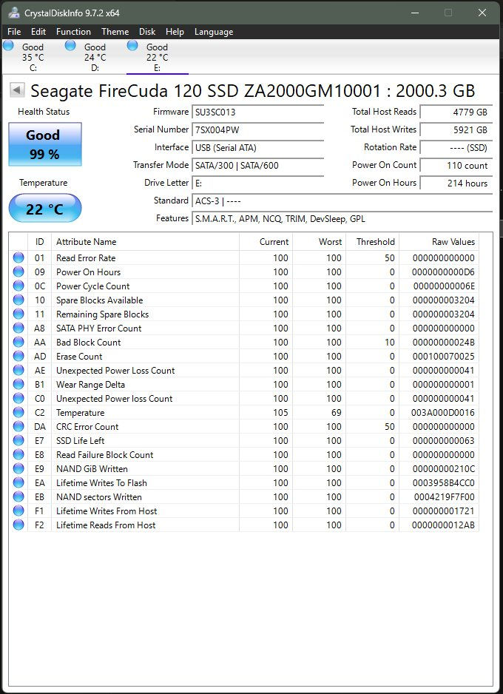Viewport: 503px width, 694px height.
Task: Open the Function menu
Action: tap(73, 32)
